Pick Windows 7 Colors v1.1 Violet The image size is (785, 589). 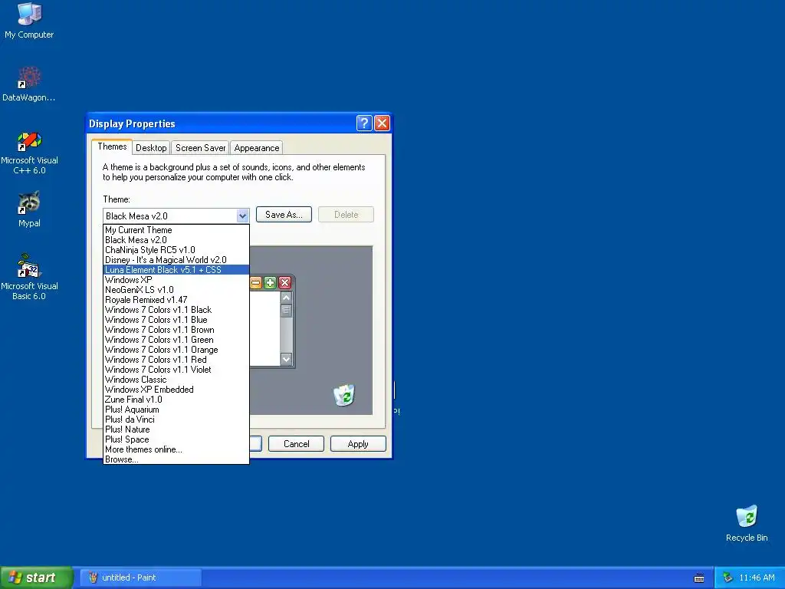(176, 370)
